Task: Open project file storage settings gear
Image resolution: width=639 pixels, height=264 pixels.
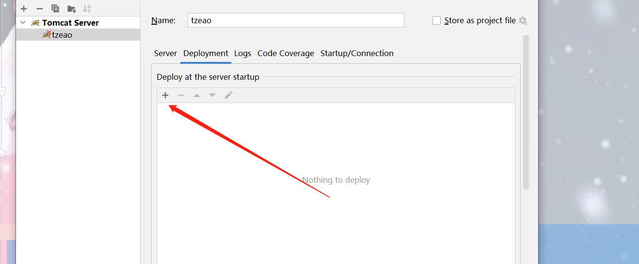Action: click(x=523, y=20)
